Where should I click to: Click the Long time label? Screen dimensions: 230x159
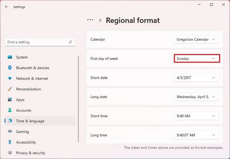click(99, 135)
